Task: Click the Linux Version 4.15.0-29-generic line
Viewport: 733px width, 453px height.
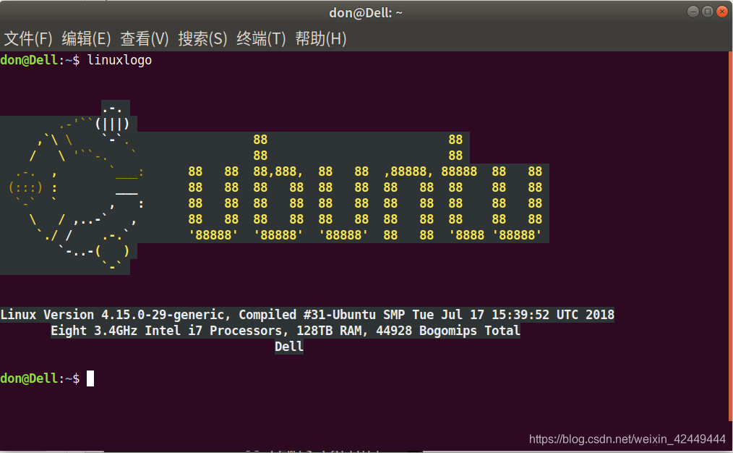Action: (307, 315)
